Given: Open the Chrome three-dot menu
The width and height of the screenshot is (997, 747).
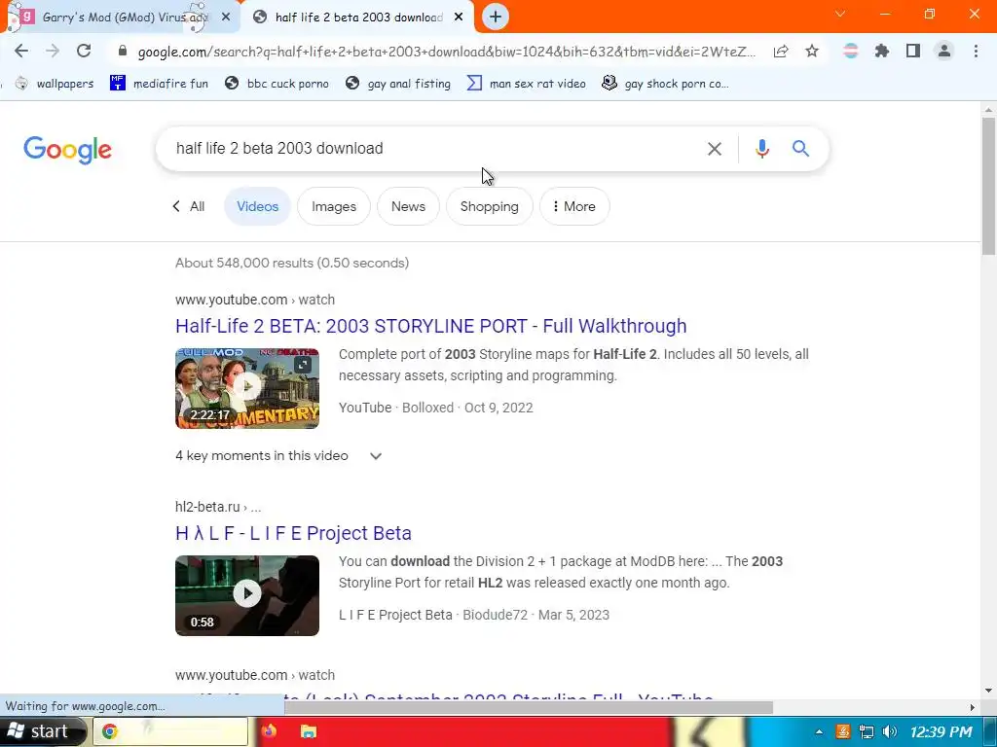Looking at the screenshot, I should 976,51.
